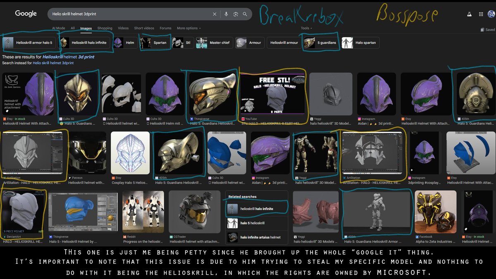Select 'Helioskrill armor halo 5' chip
The image size is (496, 279).
click(28, 43)
